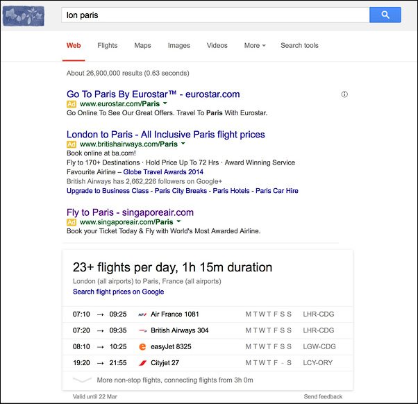Open Search tools
418x404 pixels.
click(x=299, y=46)
